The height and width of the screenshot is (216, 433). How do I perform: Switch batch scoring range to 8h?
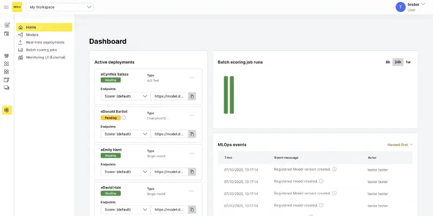click(388, 62)
